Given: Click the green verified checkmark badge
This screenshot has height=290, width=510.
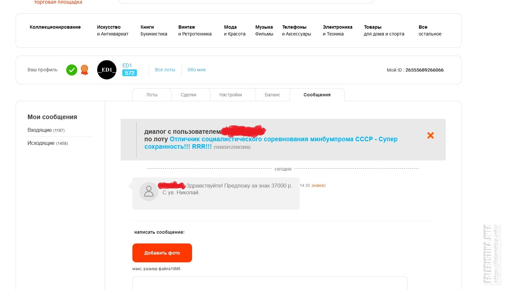Looking at the screenshot, I should [72, 70].
